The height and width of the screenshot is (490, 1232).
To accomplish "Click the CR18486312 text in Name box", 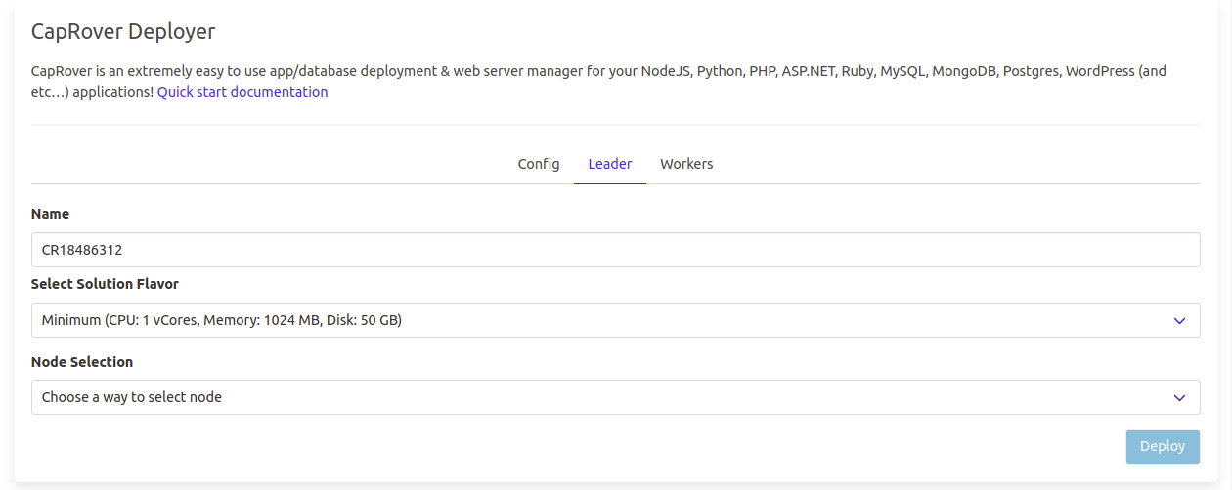I will 82,250.
